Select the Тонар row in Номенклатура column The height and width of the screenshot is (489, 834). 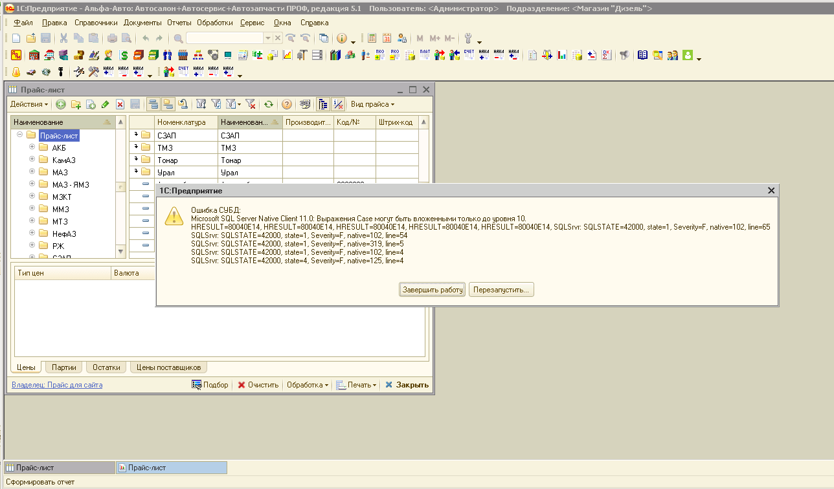186,160
